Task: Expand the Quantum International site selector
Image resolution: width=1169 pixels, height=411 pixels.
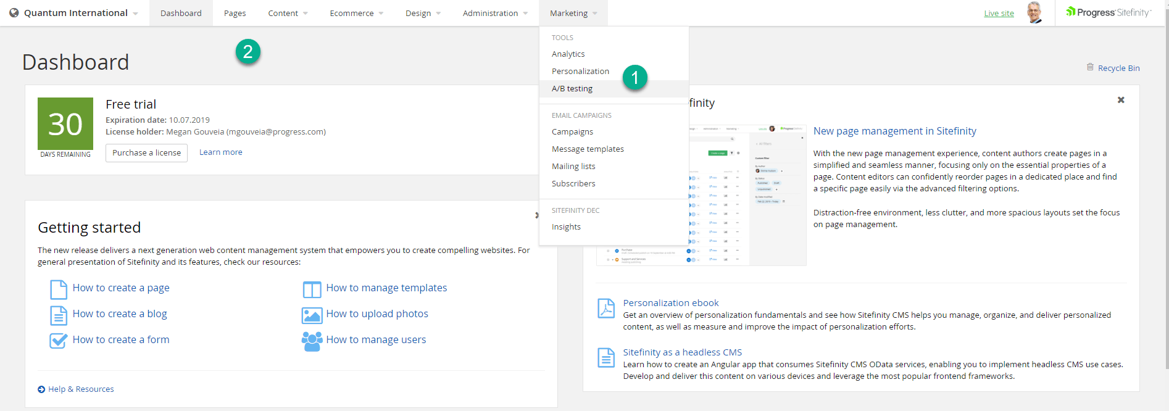Action: pos(75,13)
